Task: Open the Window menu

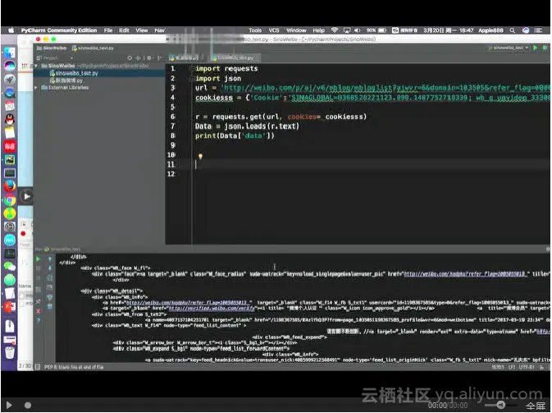Action: 296,30
